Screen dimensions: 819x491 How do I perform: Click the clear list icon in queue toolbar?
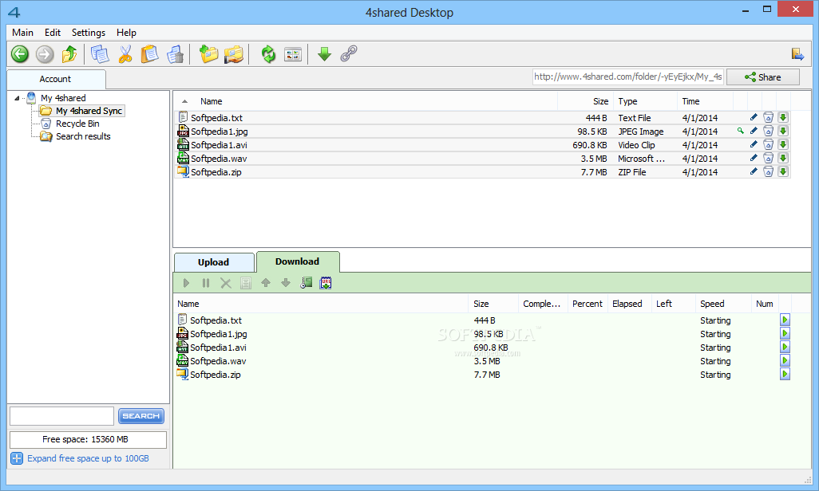pos(246,283)
